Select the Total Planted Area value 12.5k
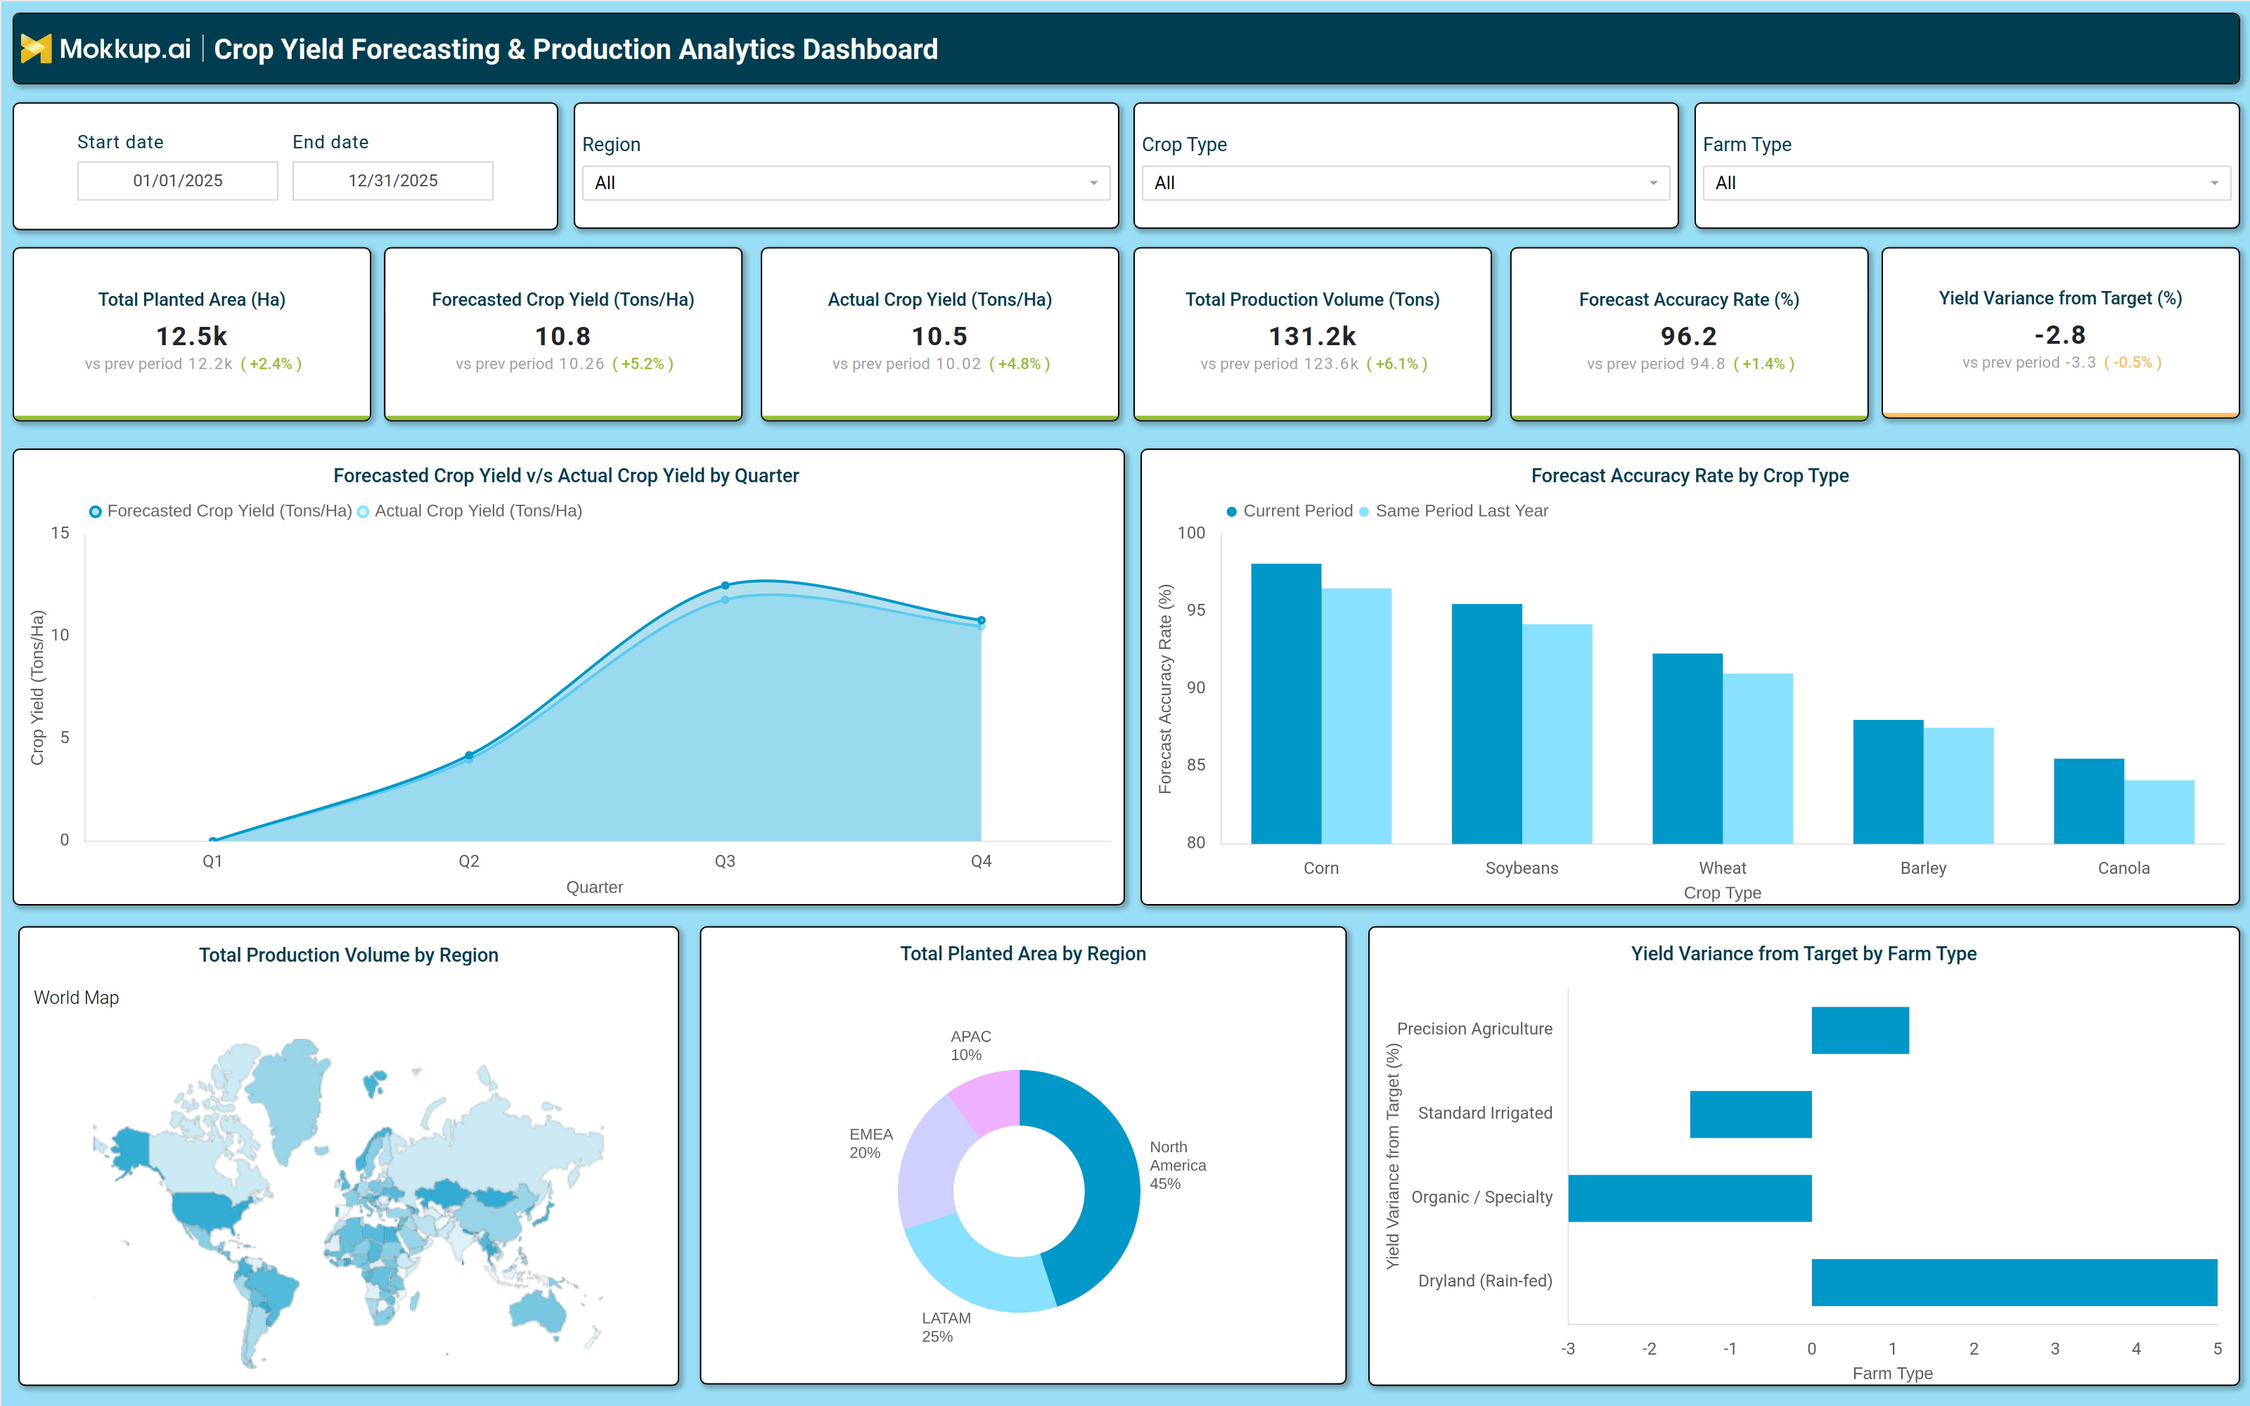This screenshot has width=2250, height=1406. tap(191, 336)
